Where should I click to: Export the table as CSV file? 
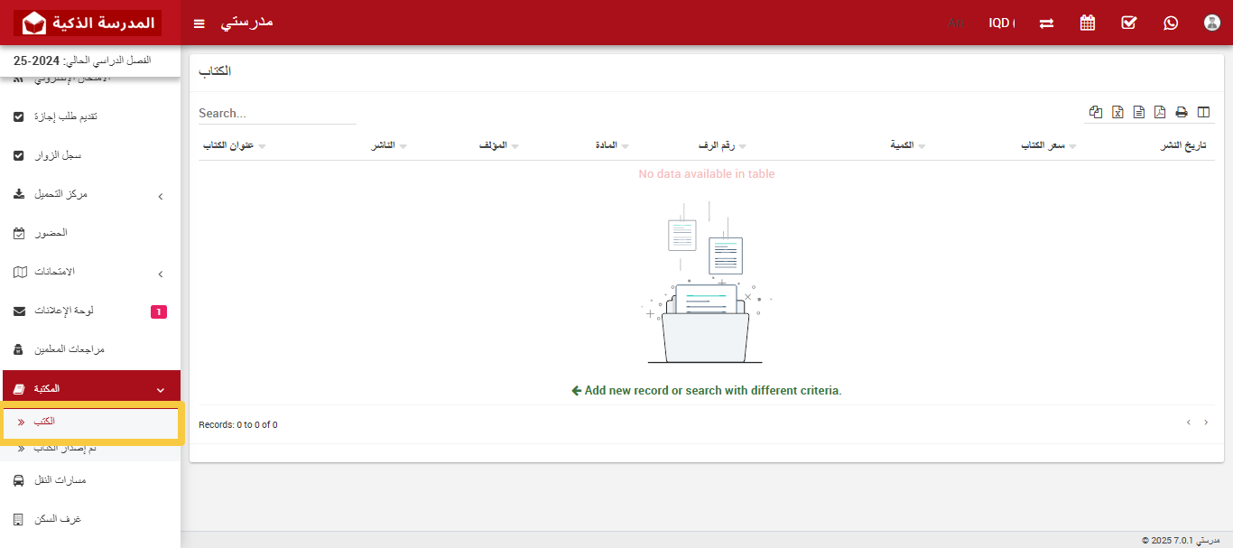(1139, 112)
